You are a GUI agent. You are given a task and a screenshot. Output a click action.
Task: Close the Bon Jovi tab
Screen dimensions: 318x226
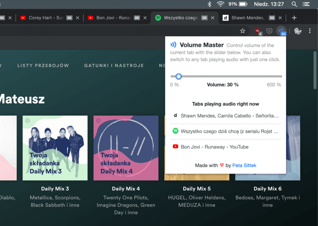point(145,18)
